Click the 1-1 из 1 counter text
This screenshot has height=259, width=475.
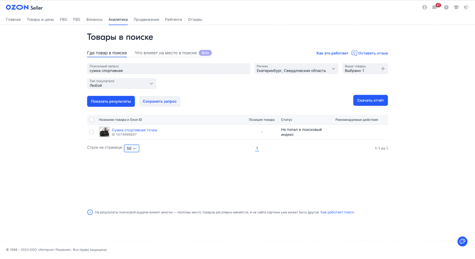[381, 149]
